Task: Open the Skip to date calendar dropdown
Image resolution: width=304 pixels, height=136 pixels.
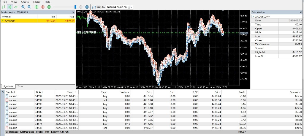Action: pos(130,7)
